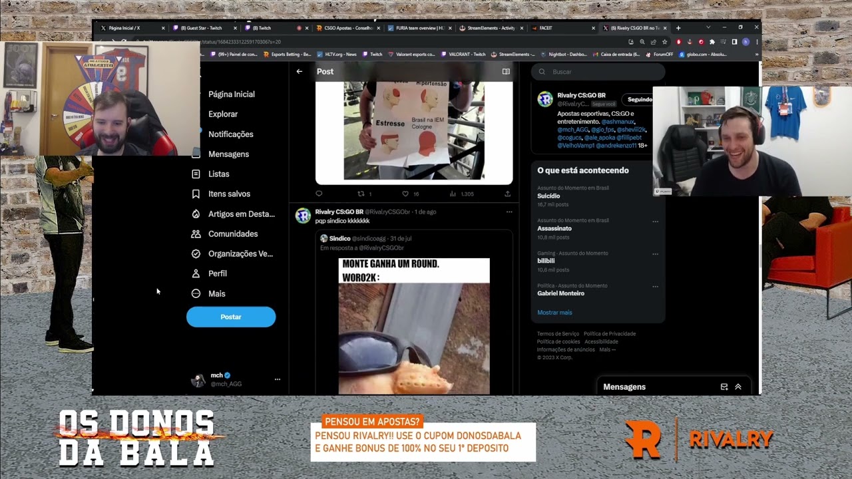View stats showing 1.305 views
Screen dimensions: 852x479
pos(461,194)
